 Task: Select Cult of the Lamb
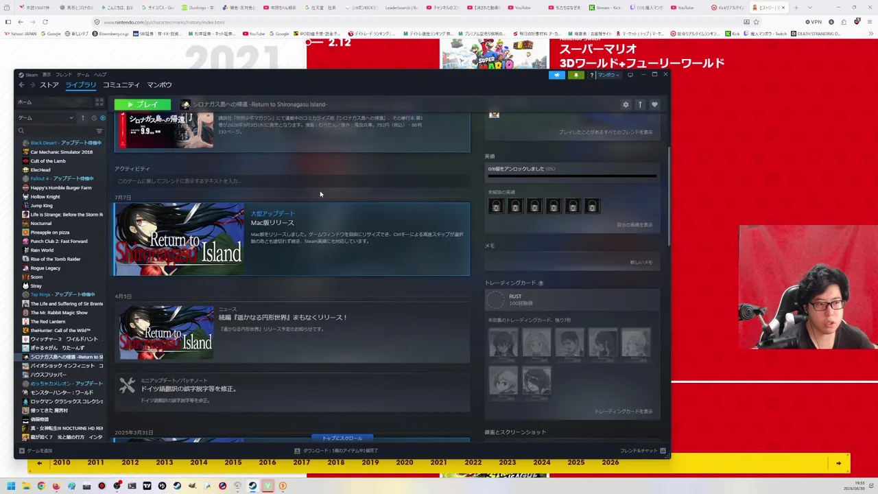tap(62, 161)
